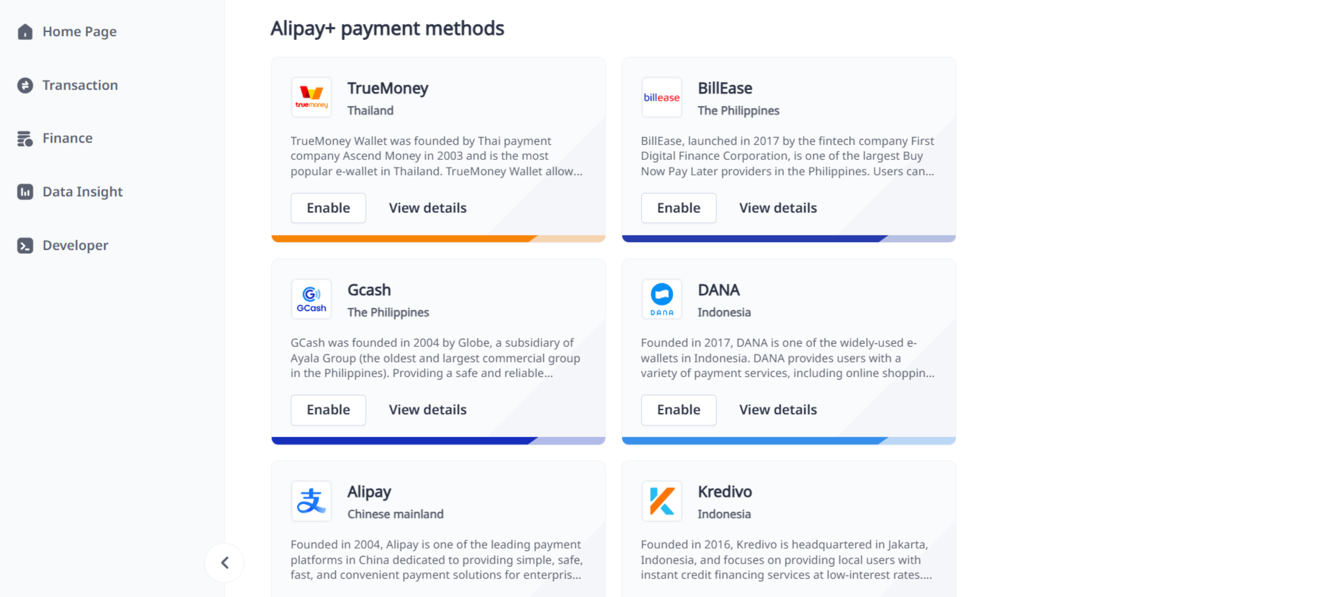
Task: Open the BillEase details page
Action: point(778,208)
